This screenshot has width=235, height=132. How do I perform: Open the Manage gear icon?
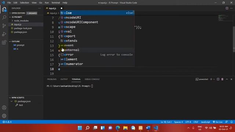pos(4,116)
